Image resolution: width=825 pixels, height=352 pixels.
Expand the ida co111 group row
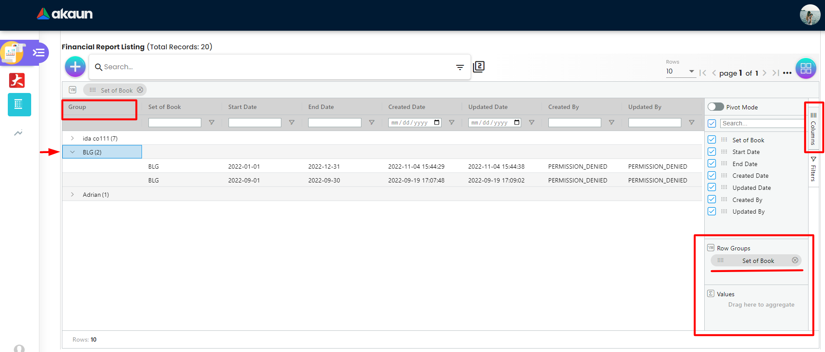72,138
